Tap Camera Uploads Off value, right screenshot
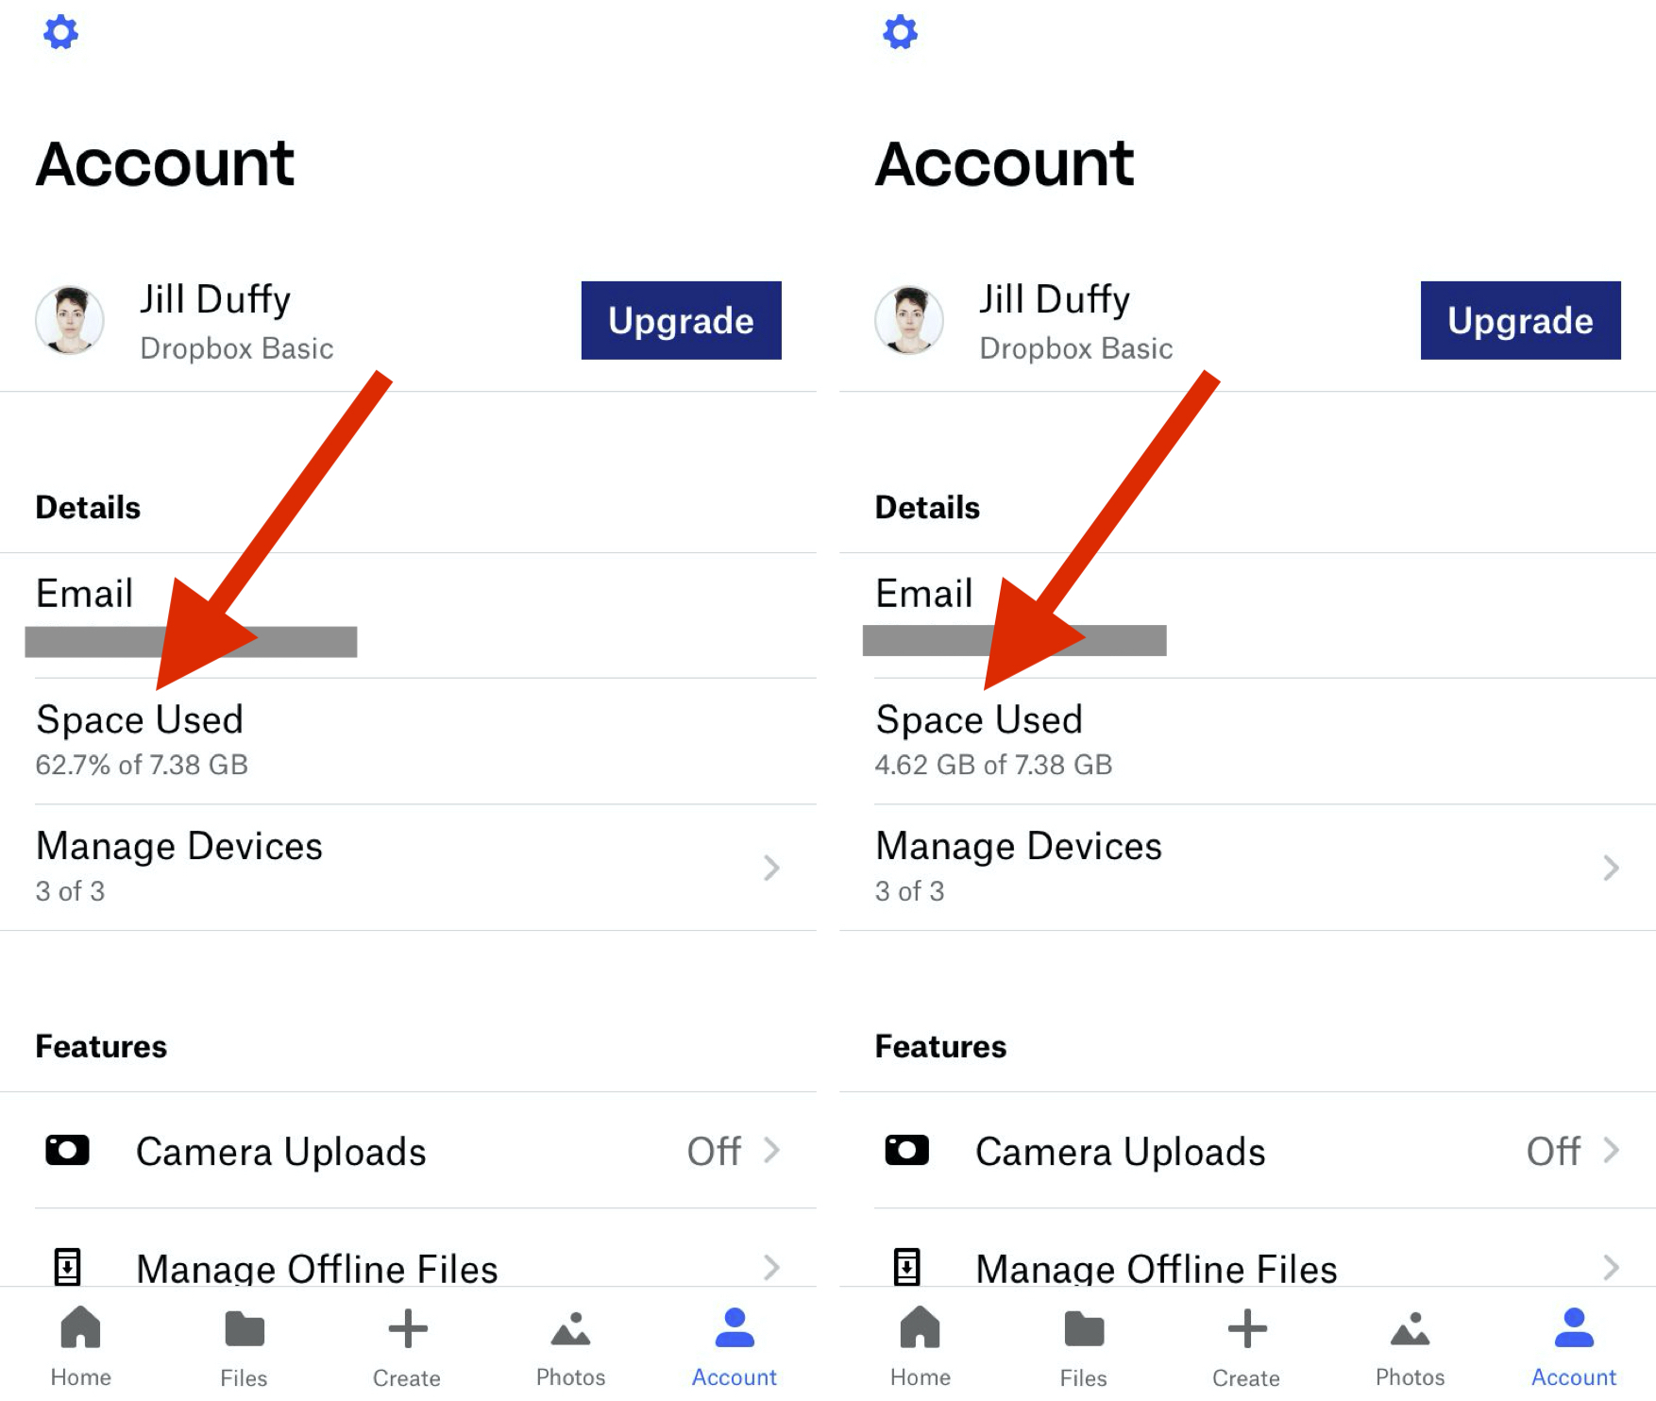The image size is (1656, 1401). coord(1554,1151)
